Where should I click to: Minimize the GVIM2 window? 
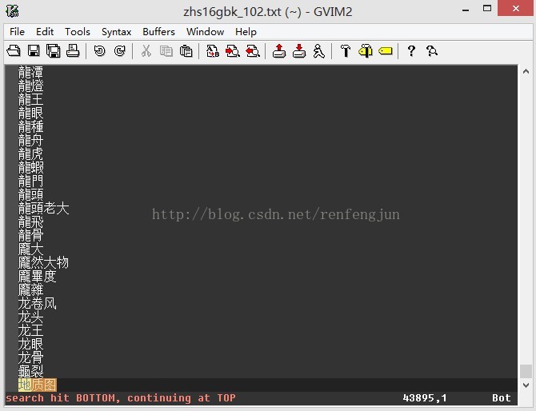(x=466, y=10)
